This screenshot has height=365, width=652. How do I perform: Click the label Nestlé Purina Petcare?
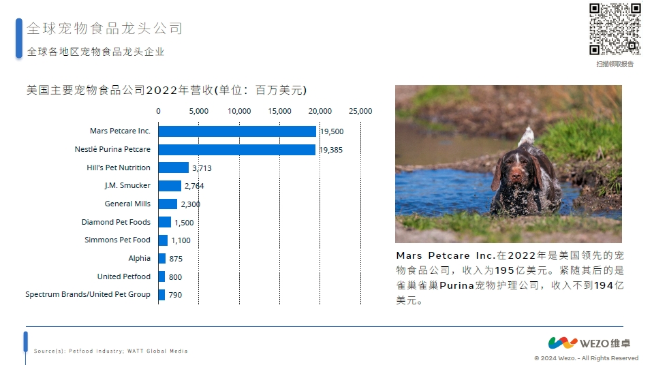112,149
